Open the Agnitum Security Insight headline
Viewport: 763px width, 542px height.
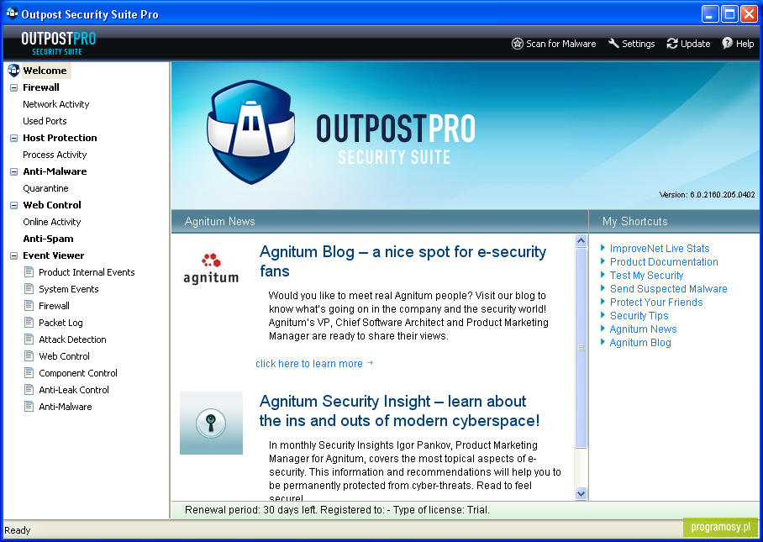(x=399, y=411)
